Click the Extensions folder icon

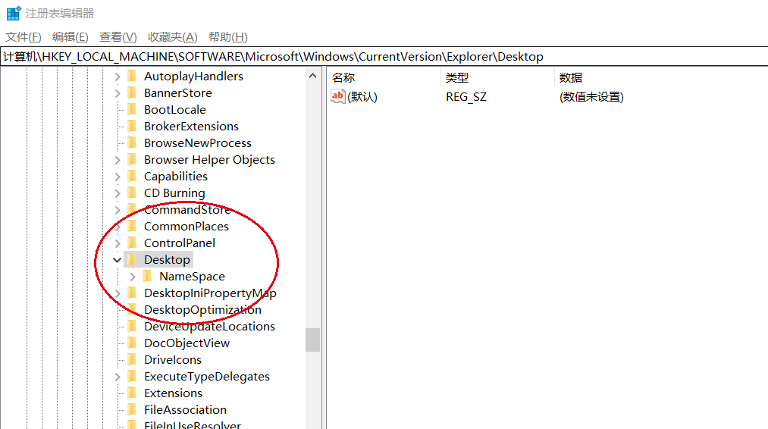point(132,393)
